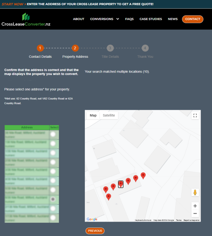Open the Case Studies page
The image size is (212, 236).
pos(151,19)
